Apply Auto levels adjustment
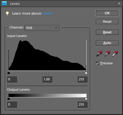The image size is (123, 115). click(x=107, y=43)
